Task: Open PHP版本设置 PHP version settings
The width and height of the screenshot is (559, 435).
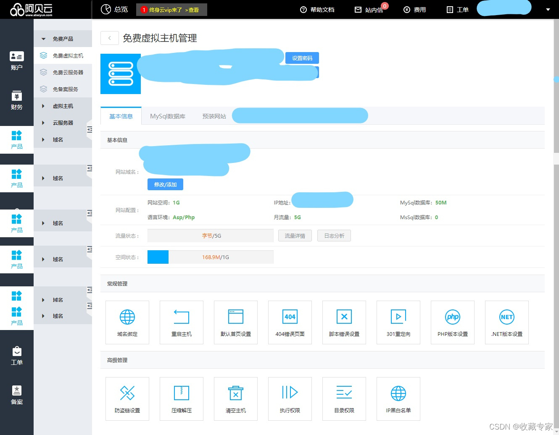Action: click(453, 322)
